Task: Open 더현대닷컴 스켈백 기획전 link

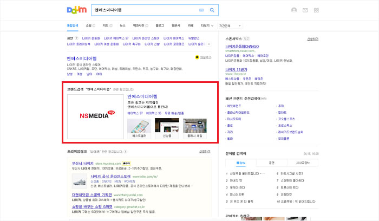Action: [x=92, y=195]
